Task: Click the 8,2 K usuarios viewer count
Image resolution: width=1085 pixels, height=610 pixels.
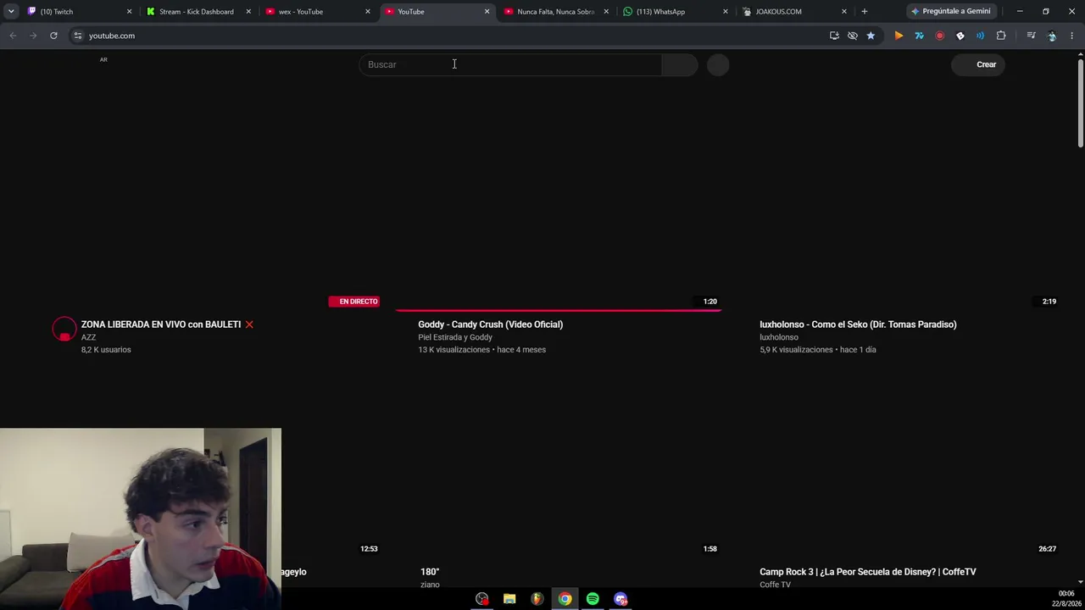Action: (106, 350)
